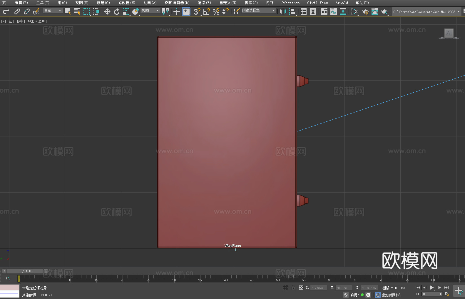Screen dimensions: 465x299
Task: Click time slider previous frame arrow
Action: [4, 271]
